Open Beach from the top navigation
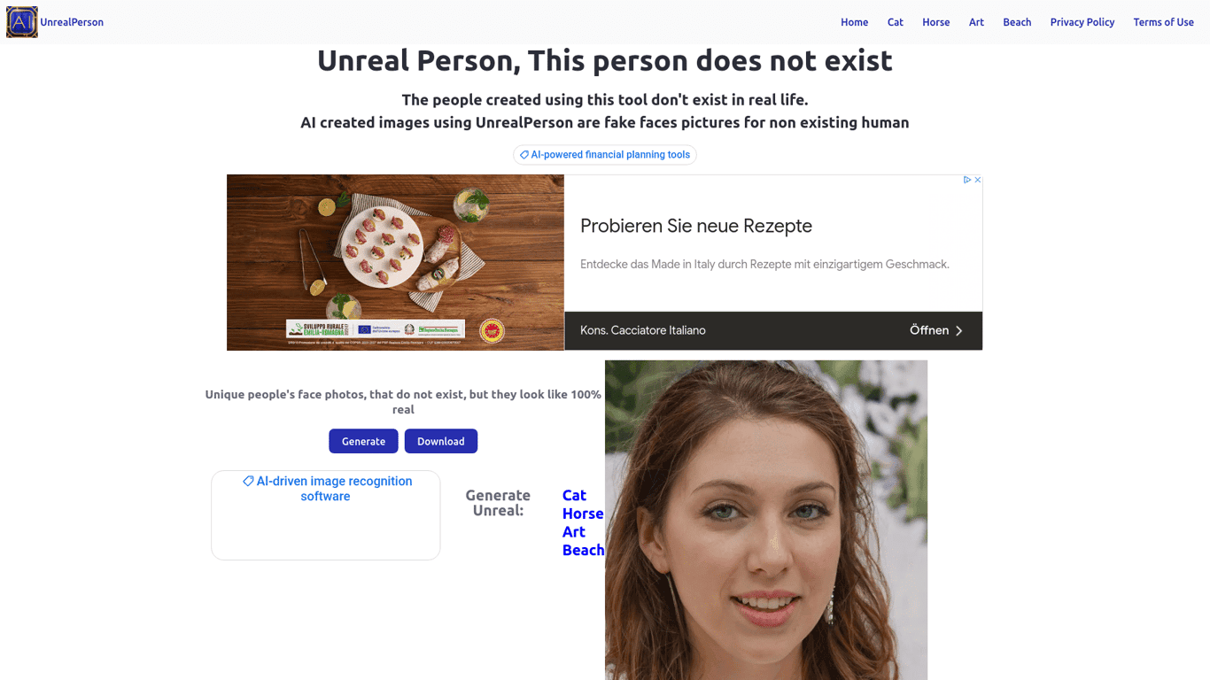Image resolution: width=1210 pixels, height=680 pixels. 1017,22
